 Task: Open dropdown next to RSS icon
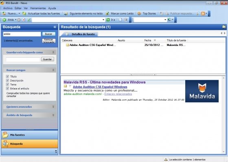coord(206,13)
